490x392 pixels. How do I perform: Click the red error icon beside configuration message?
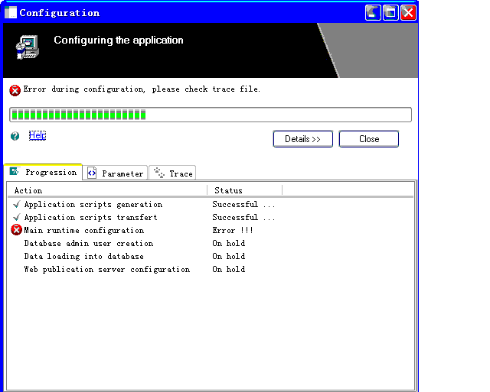pos(15,90)
